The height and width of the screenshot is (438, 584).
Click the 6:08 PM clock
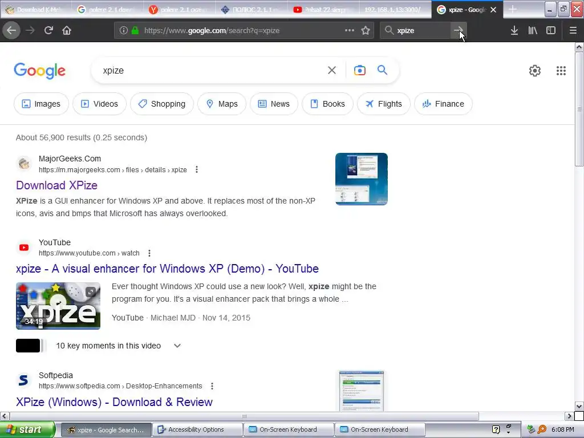(x=562, y=429)
